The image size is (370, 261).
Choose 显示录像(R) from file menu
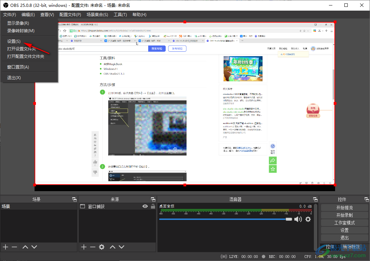(x=29, y=23)
